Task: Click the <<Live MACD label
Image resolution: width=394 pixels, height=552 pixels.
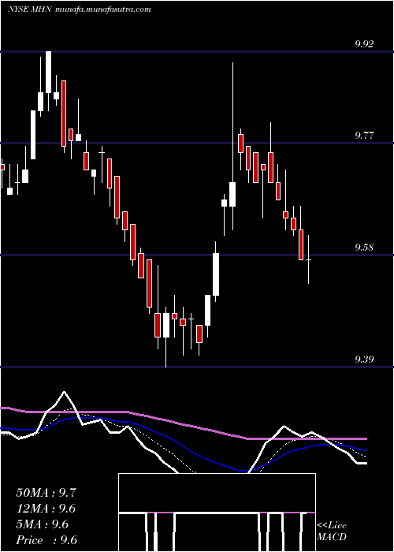Action: (x=332, y=531)
